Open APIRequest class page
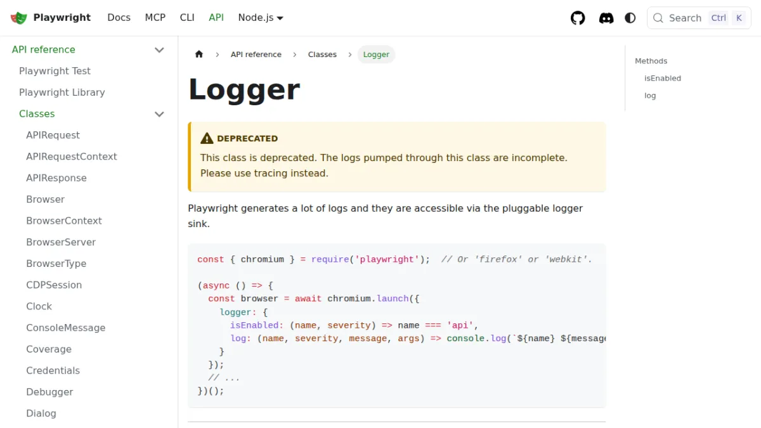 click(53, 135)
